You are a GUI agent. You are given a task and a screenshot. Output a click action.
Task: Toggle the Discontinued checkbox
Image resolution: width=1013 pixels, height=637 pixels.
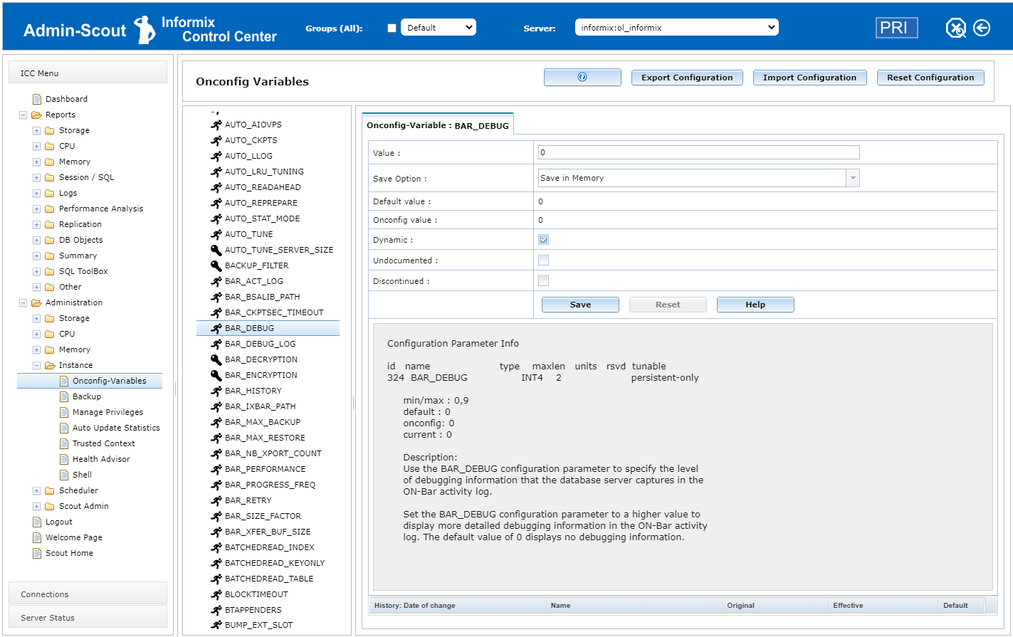pyautogui.click(x=543, y=281)
